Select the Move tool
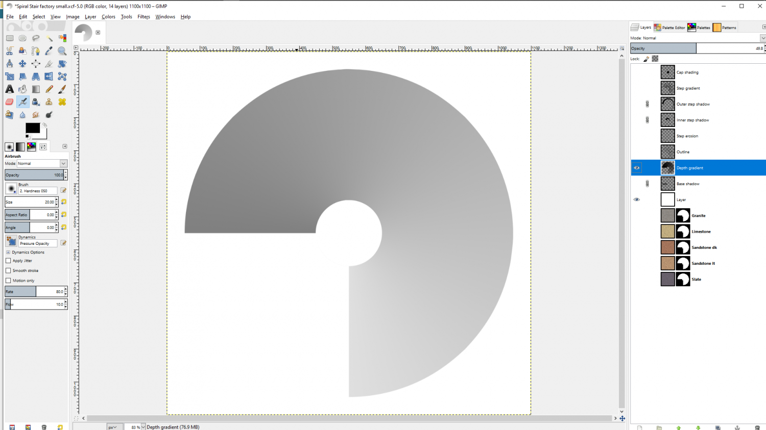This screenshot has width=766, height=430. coord(22,64)
